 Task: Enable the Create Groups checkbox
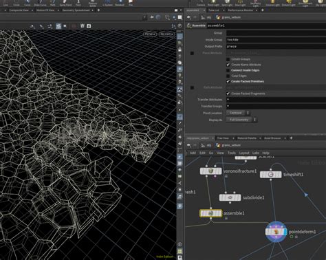click(228, 59)
